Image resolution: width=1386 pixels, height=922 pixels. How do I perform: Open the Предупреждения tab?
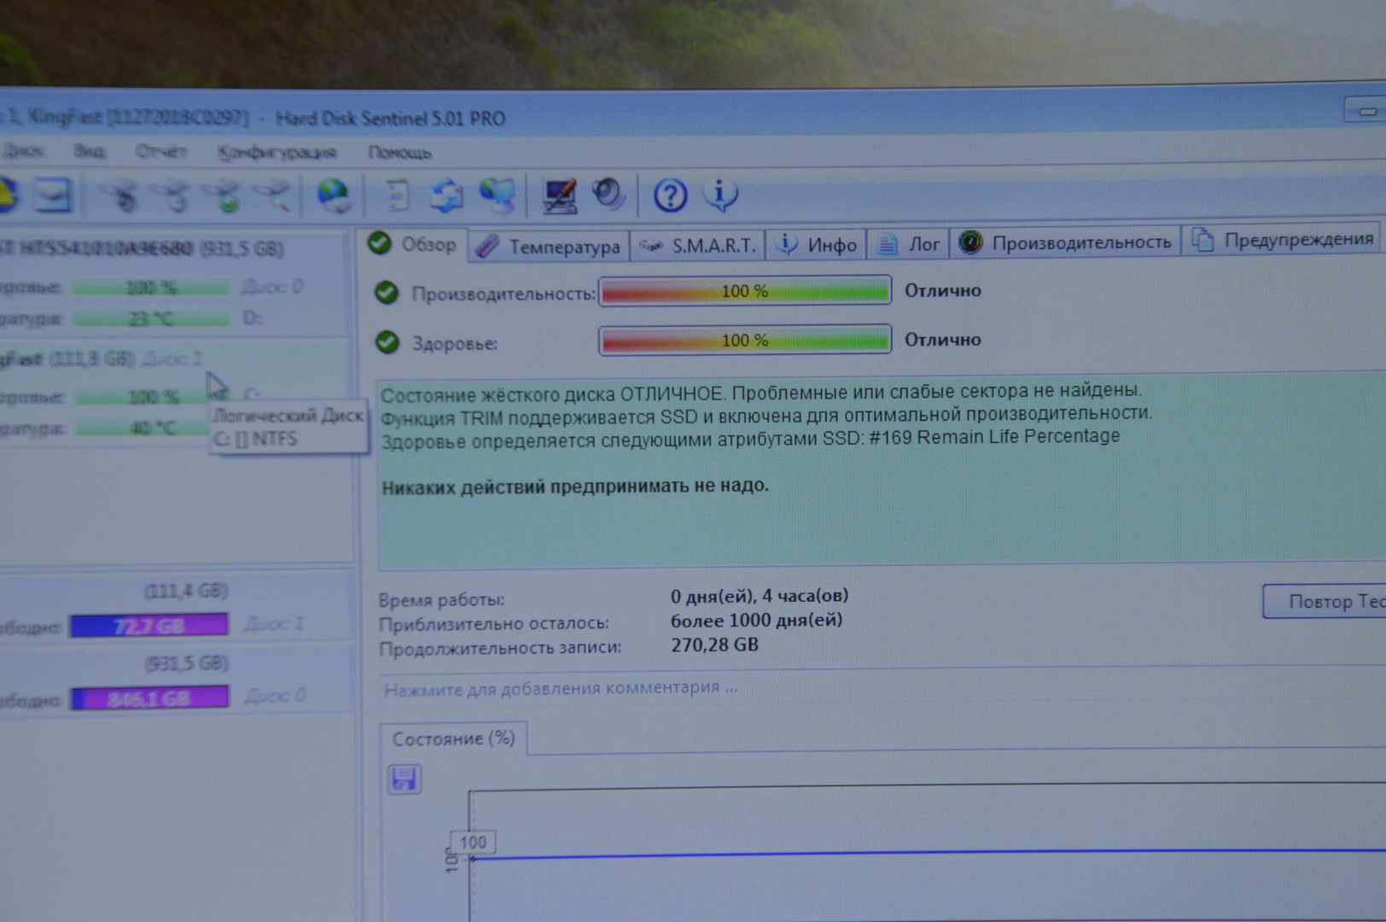[x=1285, y=240]
